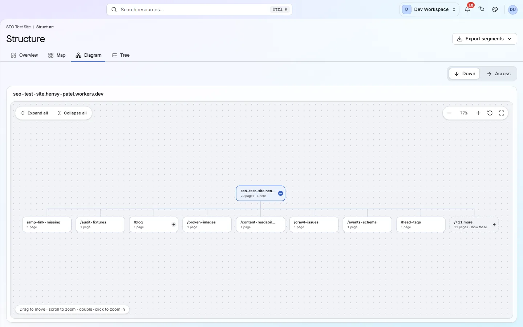523x327 pixels.
Task: Select the /crawl-issues node
Action: point(314,225)
